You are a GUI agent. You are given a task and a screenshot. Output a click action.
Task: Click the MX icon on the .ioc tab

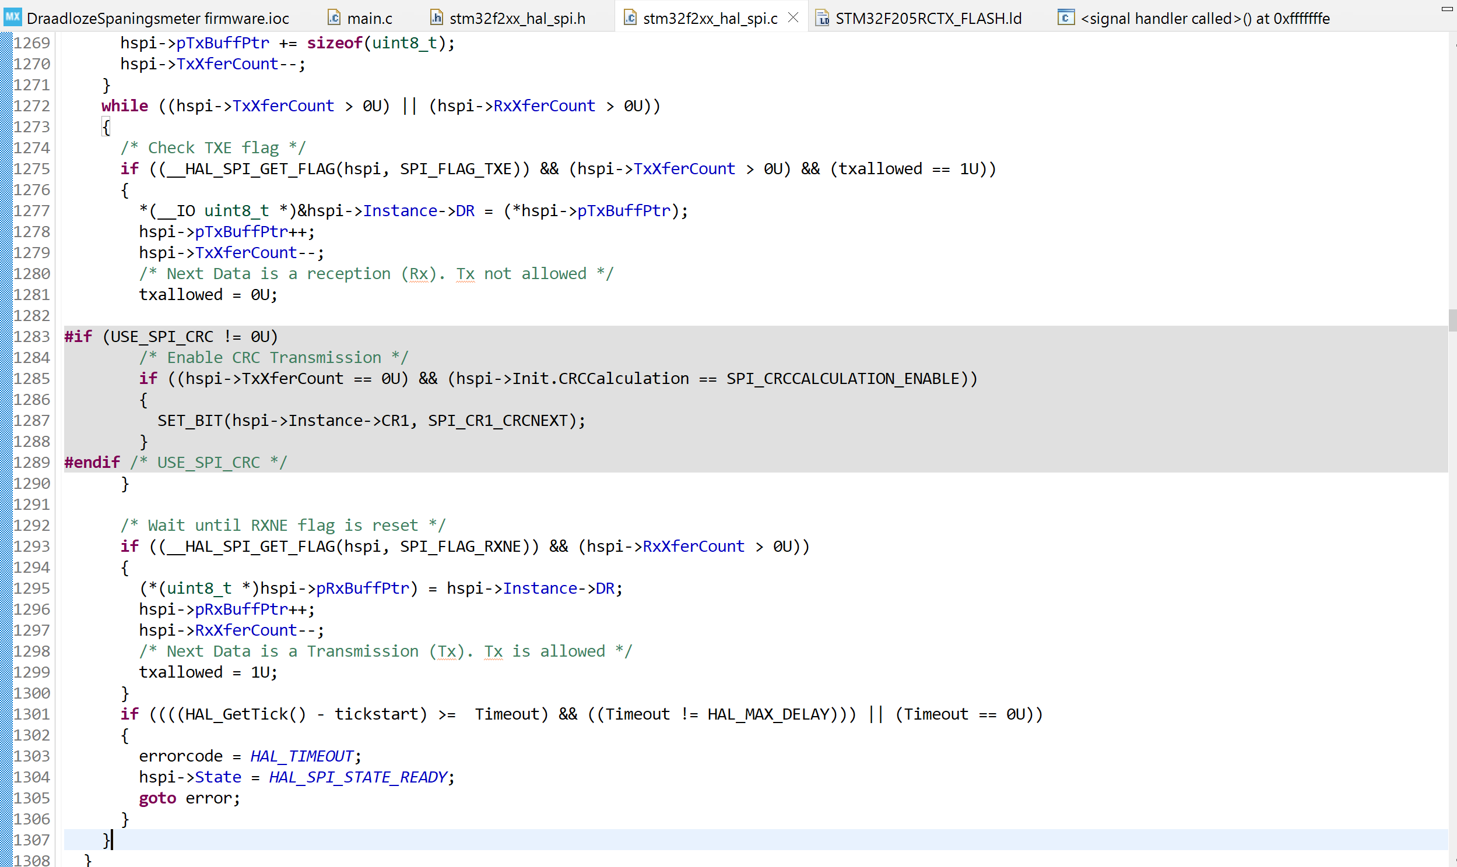12,17
